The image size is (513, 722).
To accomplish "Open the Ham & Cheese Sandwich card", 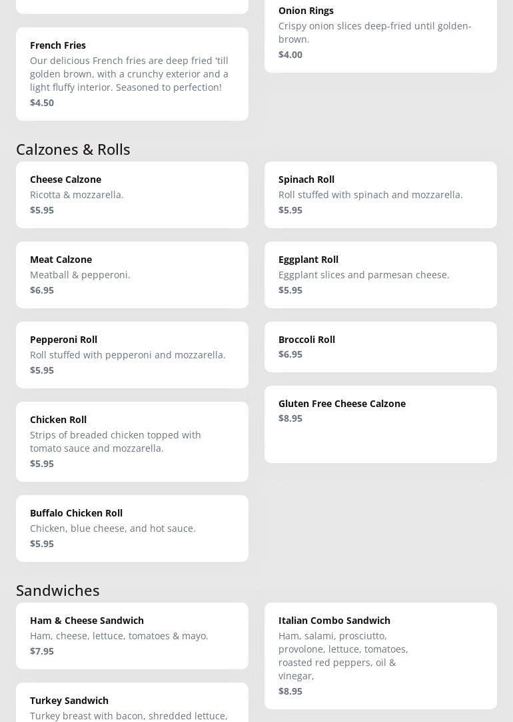I will 132,635.
